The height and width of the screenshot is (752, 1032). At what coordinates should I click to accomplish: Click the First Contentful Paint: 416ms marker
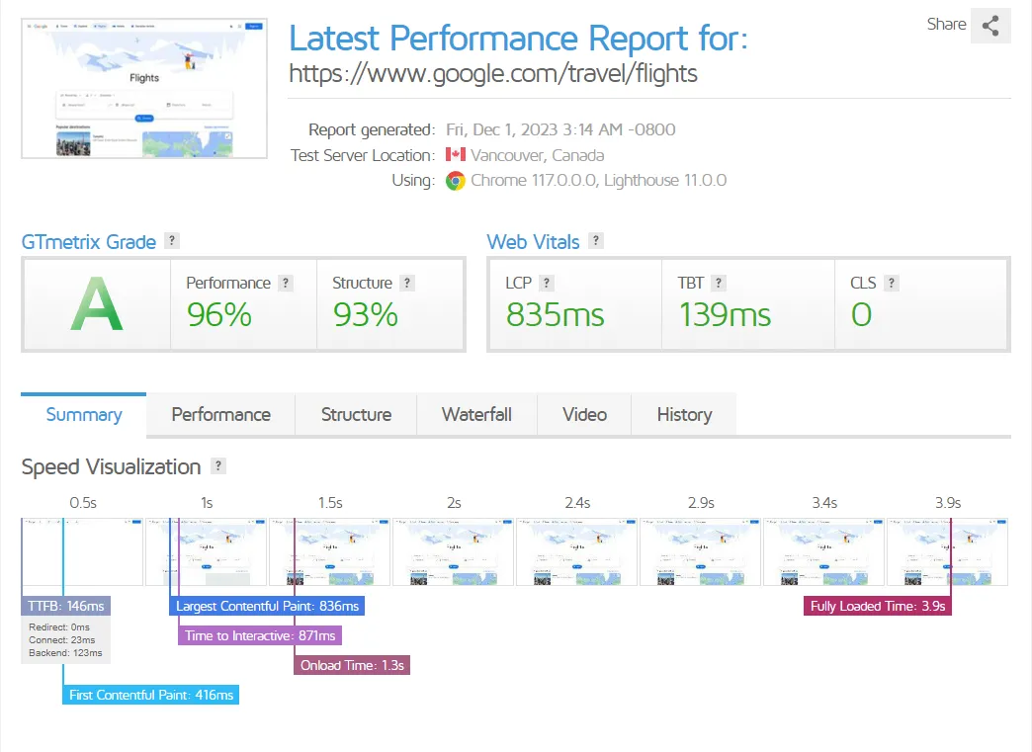click(150, 695)
